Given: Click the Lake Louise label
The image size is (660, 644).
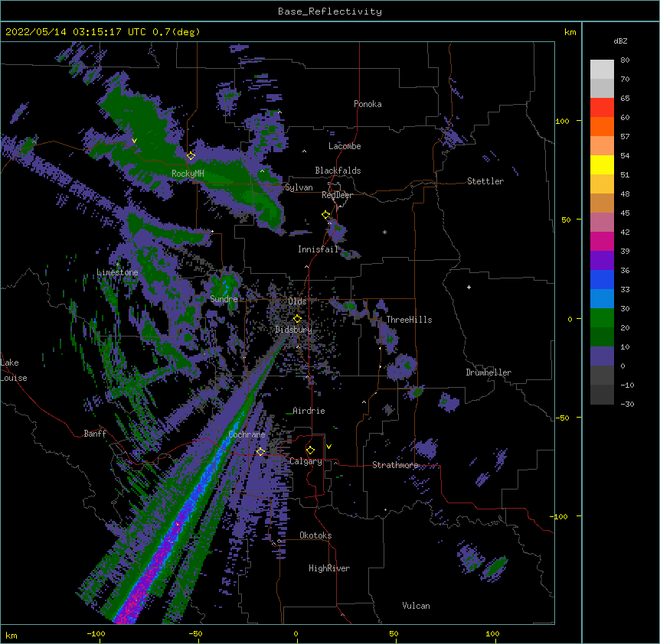Looking at the screenshot, I should [14, 370].
